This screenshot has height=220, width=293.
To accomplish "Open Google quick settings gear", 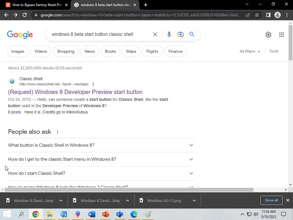I will point(268,35).
